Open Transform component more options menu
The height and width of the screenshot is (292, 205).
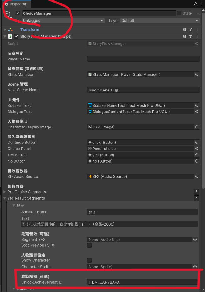pos(197,29)
